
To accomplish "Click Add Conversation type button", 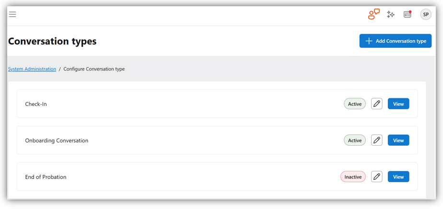I will pyautogui.click(x=396, y=41).
